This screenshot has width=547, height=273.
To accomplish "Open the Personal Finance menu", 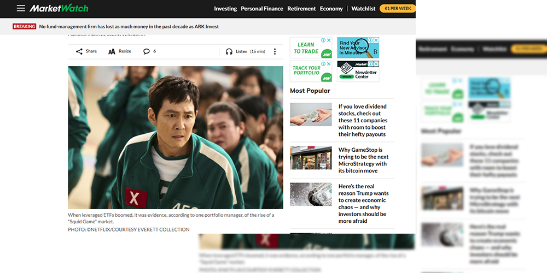I will click(x=262, y=9).
